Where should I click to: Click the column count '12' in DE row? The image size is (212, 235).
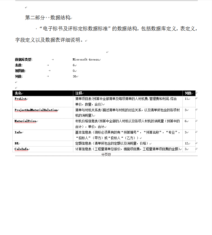pos(186,143)
